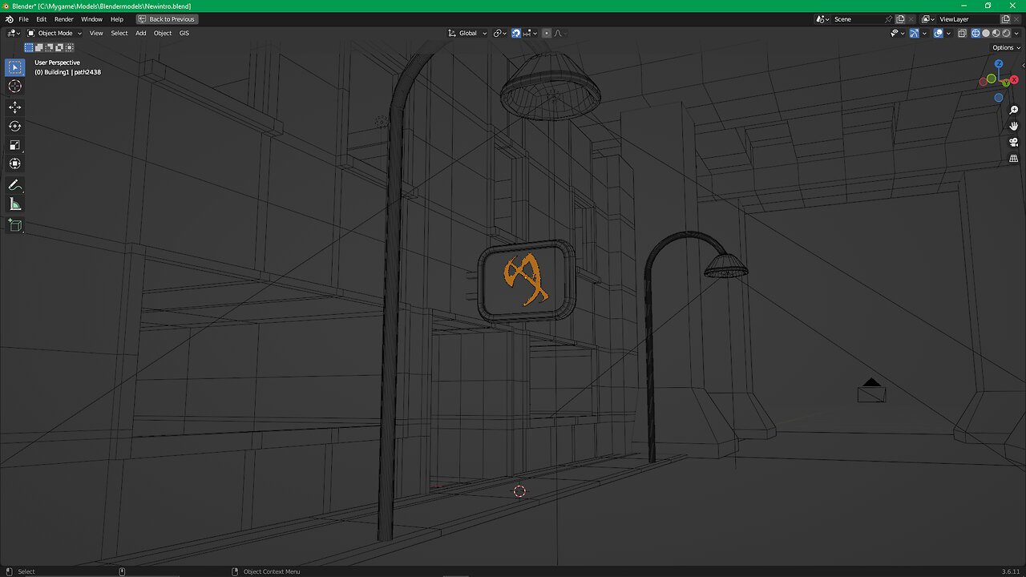This screenshot has height=577, width=1026.
Task: Switch to Wireframe shading
Action: [976, 33]
